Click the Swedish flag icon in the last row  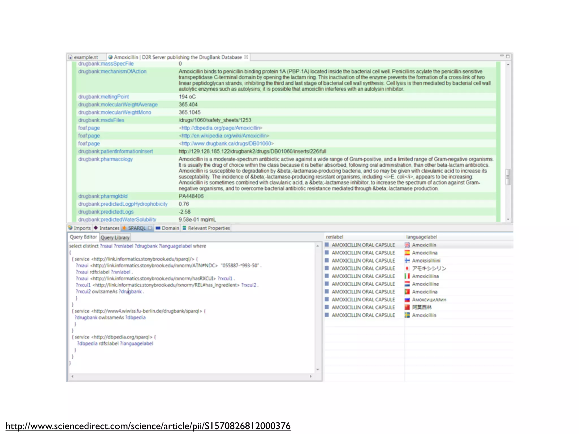point(407,315)
